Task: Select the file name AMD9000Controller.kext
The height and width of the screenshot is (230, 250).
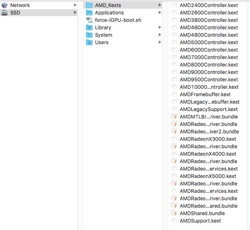Action: click(209, 72)
